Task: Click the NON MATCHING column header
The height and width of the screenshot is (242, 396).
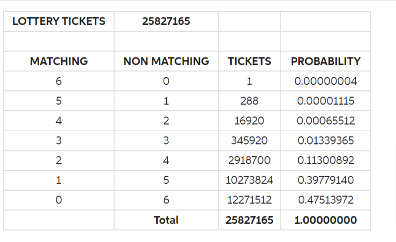Action: click(166, 61)
